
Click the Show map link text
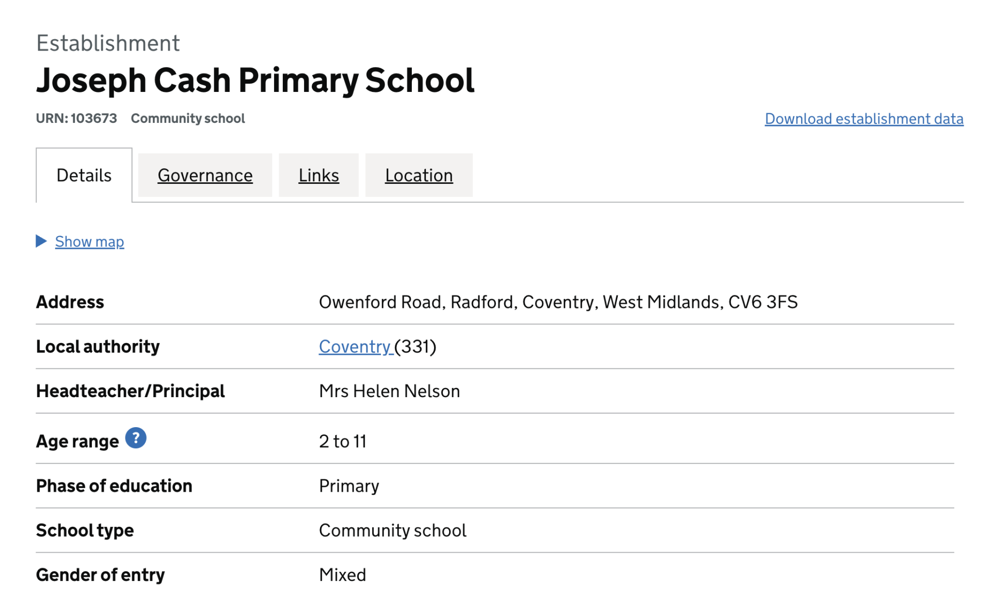(89, 241)
